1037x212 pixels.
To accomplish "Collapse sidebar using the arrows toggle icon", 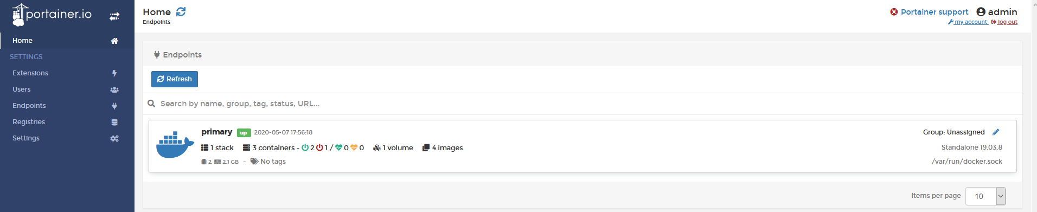I will pos(114,16).
